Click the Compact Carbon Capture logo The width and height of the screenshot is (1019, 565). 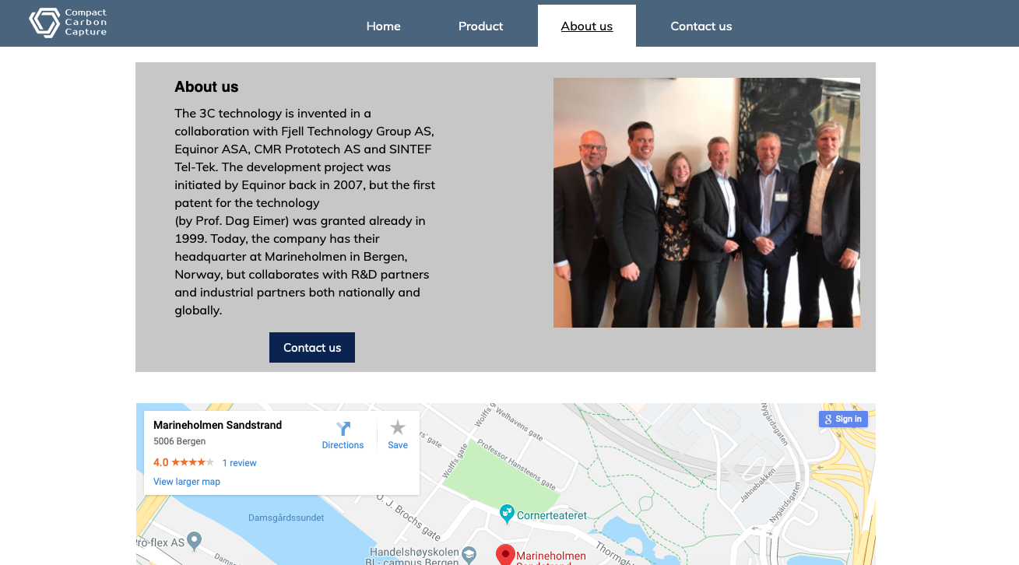[x=68, y=23]
